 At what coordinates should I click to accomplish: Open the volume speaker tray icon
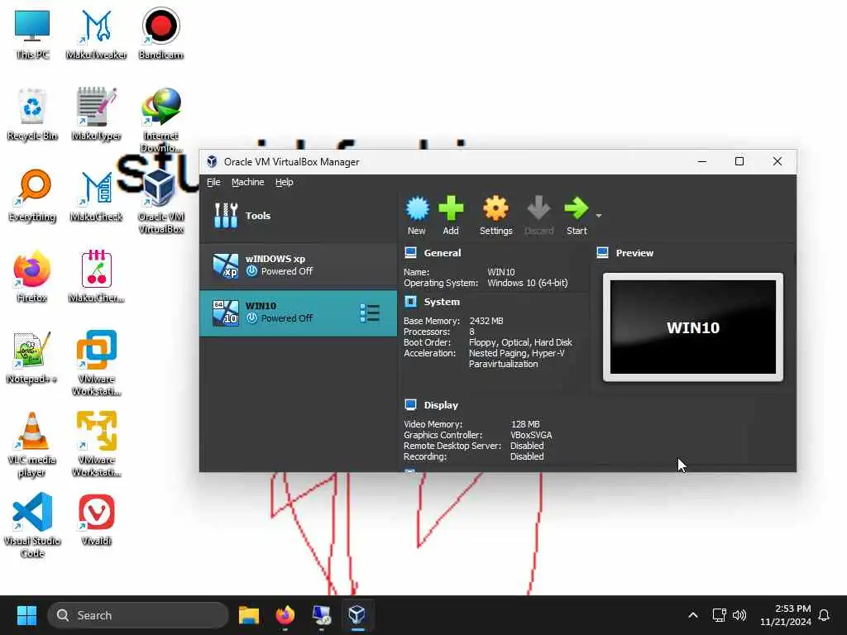(x=739, y=615)
